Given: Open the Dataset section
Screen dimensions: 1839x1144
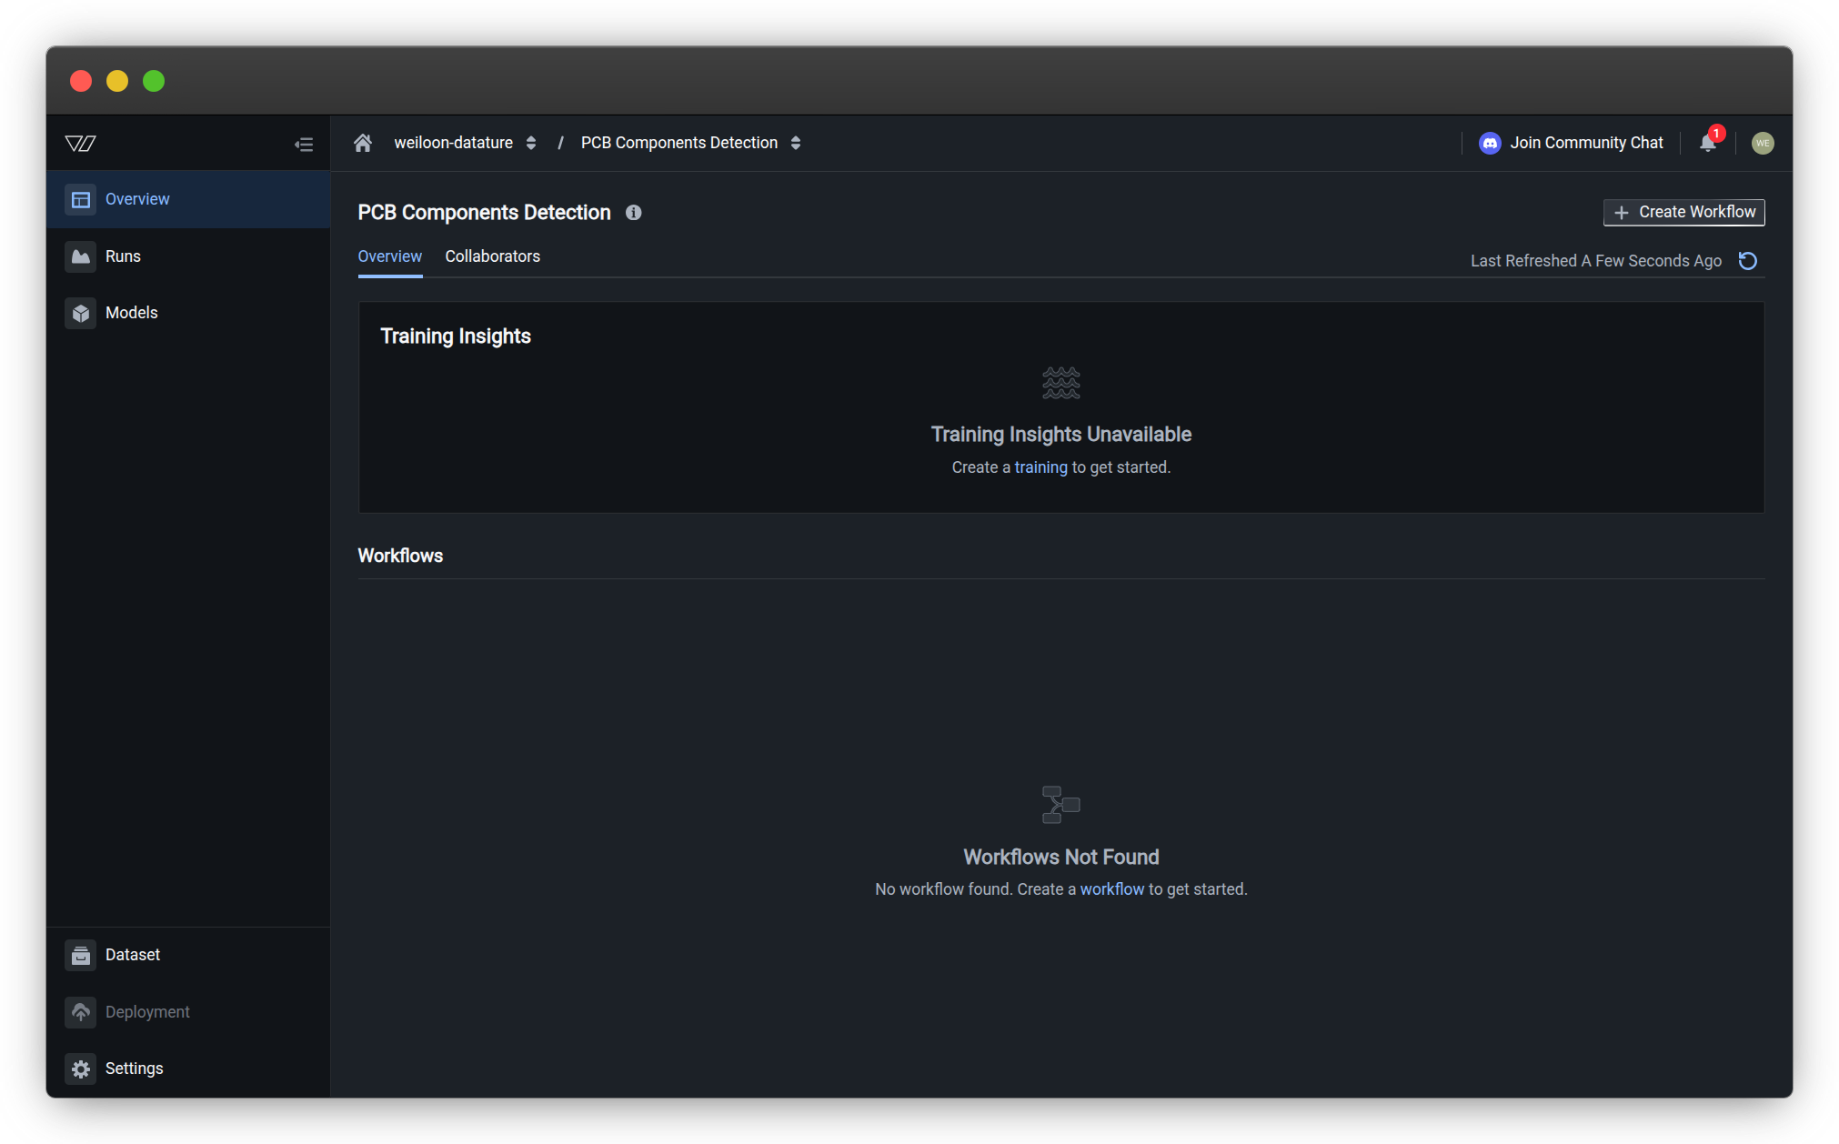Looking at the screenshot, I should tap(132, 955).
